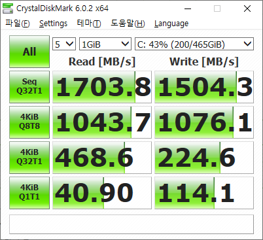Minimize the CrystalDiskMark window
263x240 pixels.
tap(188, 9)
